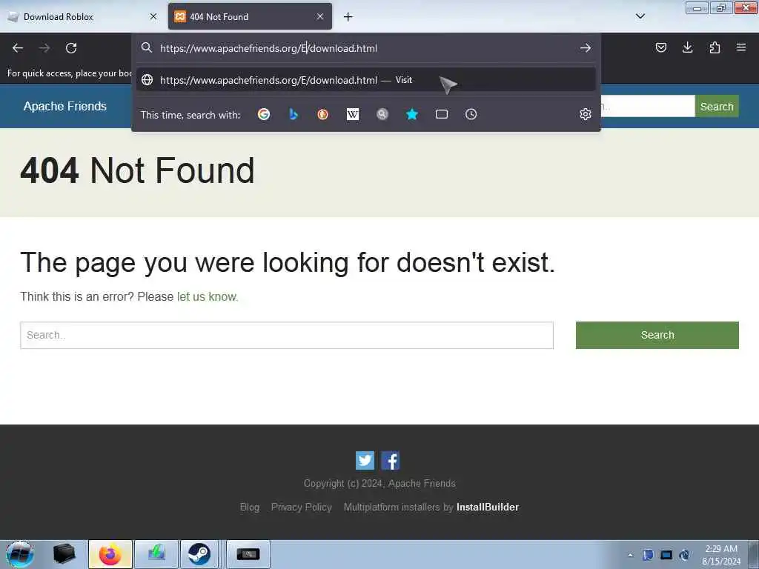
Task: Open the Downloads panel icon
Action: tap(687, 47)
